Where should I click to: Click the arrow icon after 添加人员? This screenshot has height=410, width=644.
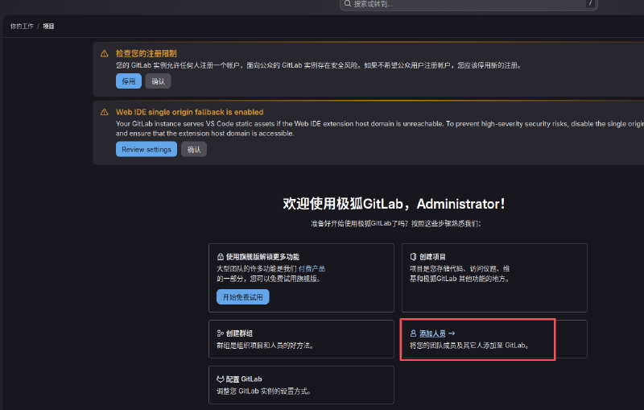[x=452, y=333]
